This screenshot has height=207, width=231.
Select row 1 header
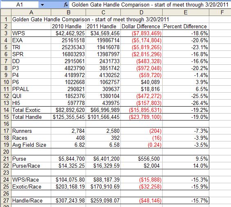pos(6,19)
